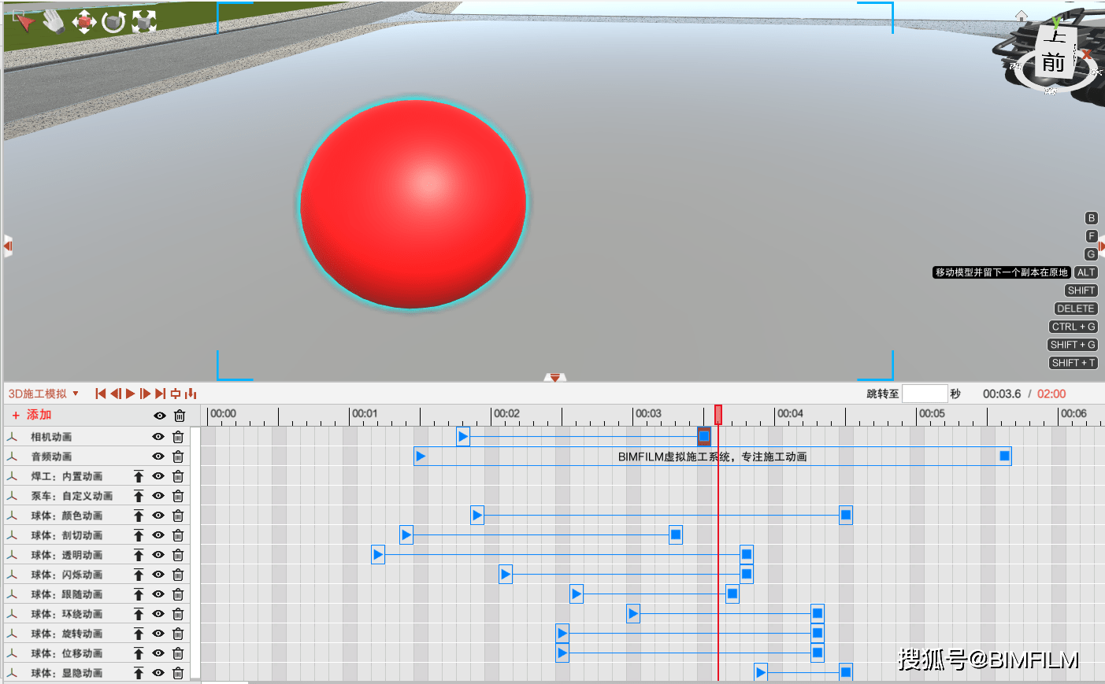Delete the 相机动画 track

(x=178, y=437)
